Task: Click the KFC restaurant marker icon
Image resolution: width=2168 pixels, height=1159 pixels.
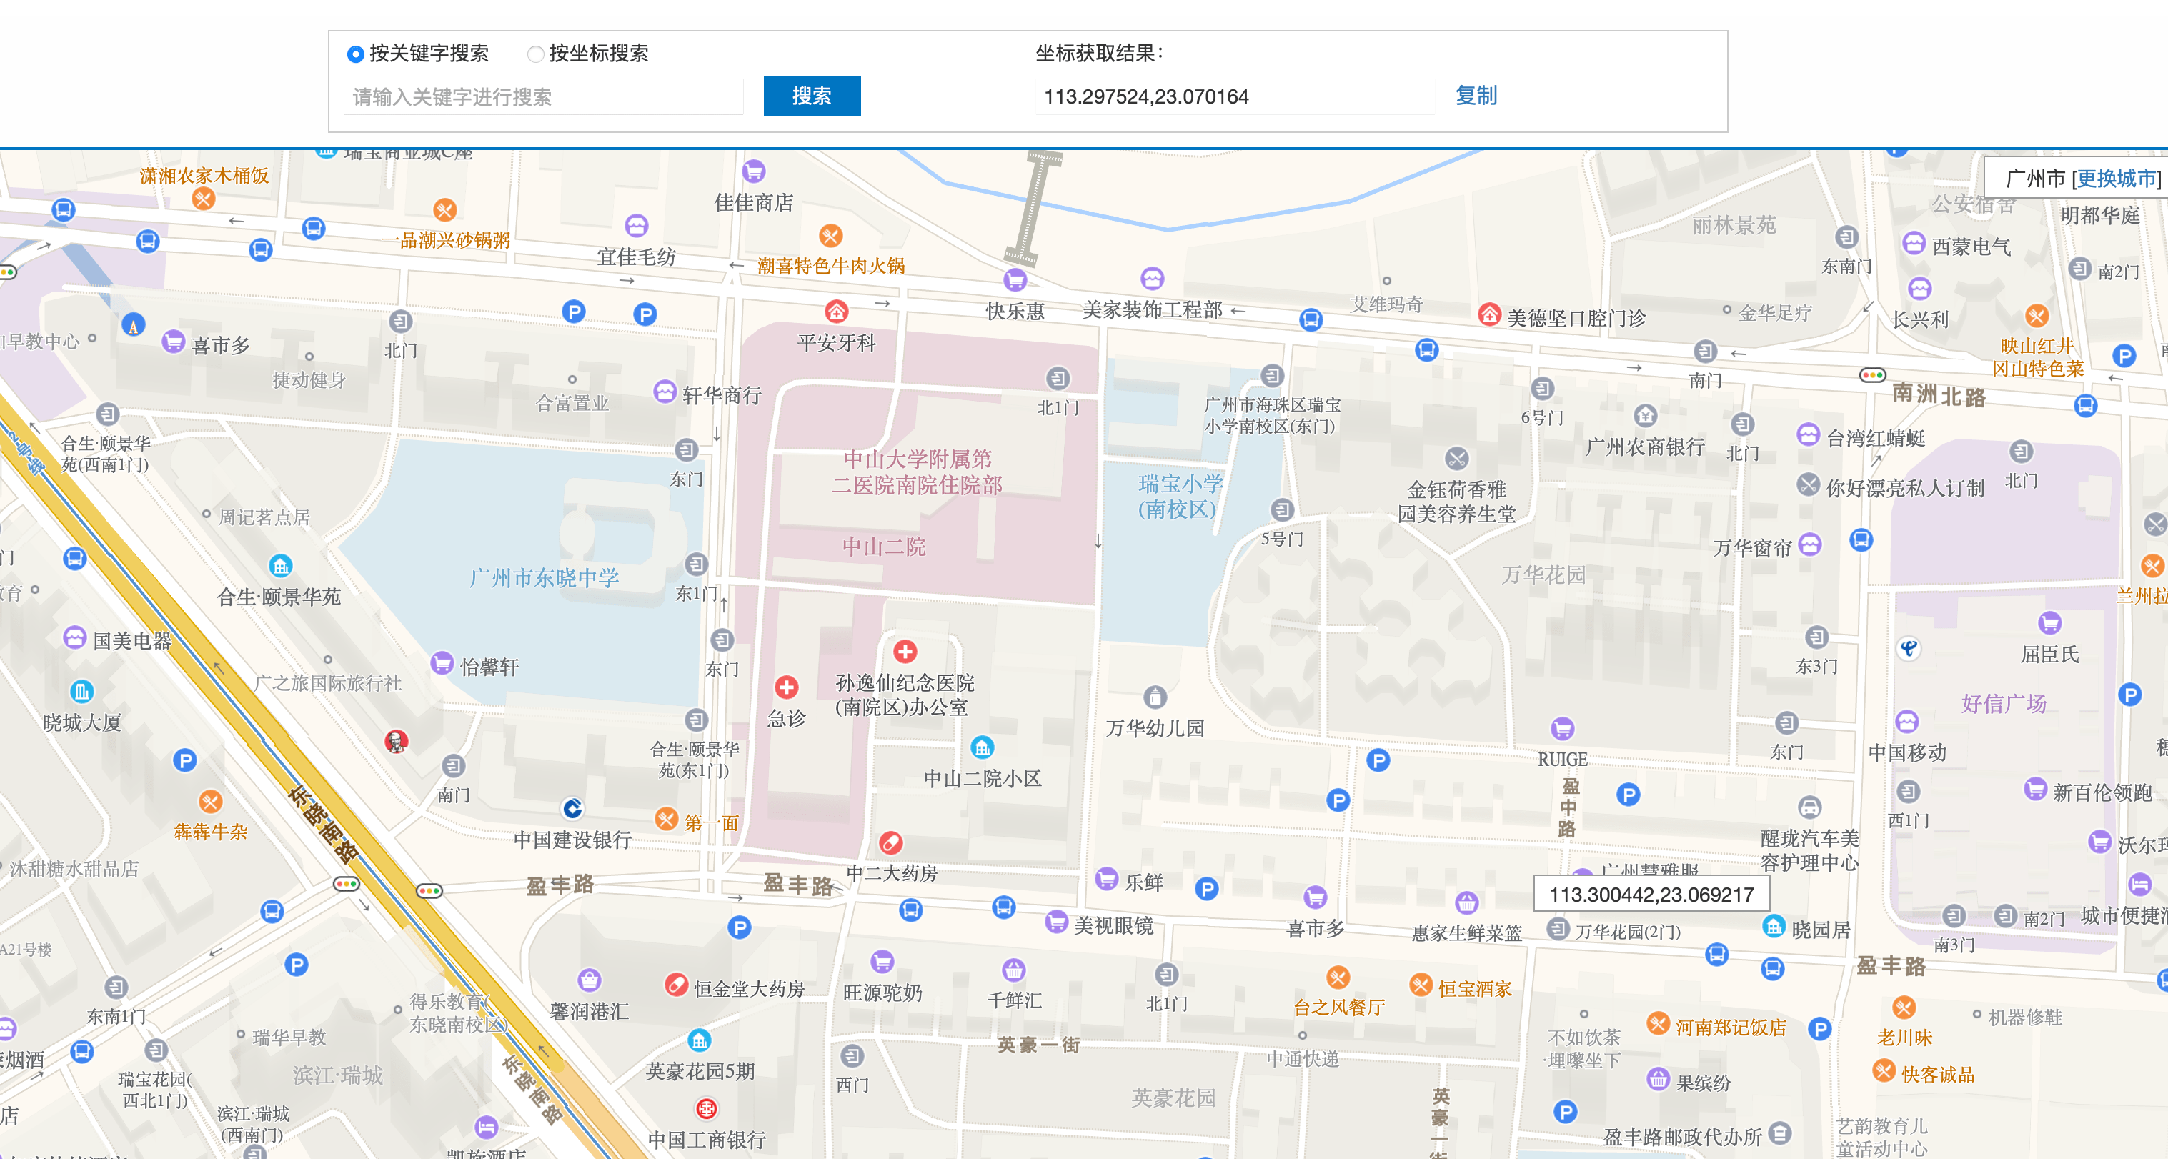Action: click(x=397, y=742)
